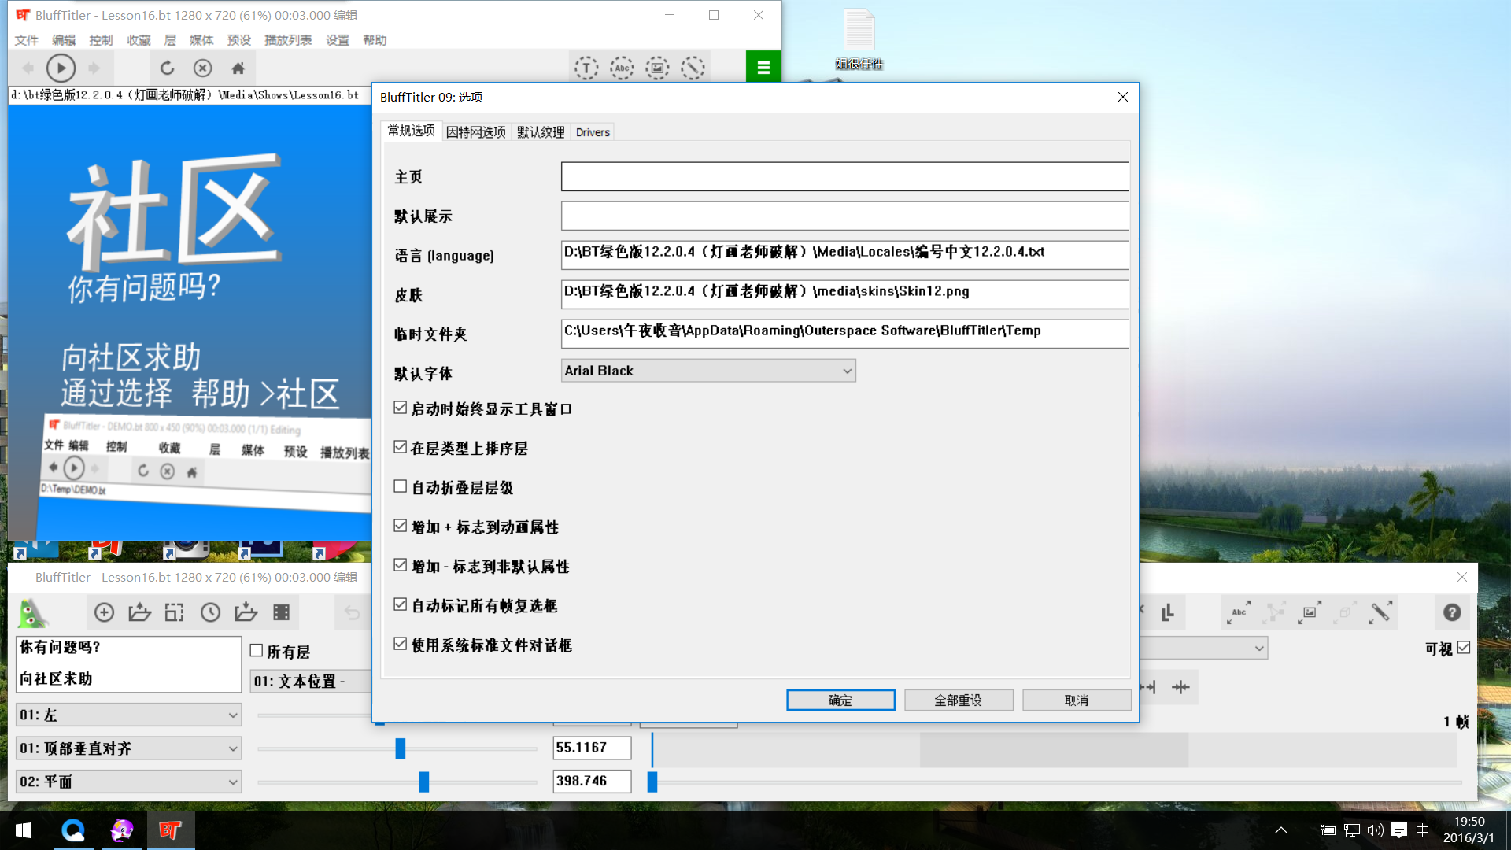Click the forward arrow icon in main toolbar
Screen dimensions: 1511x850
[x=94, y=68]
